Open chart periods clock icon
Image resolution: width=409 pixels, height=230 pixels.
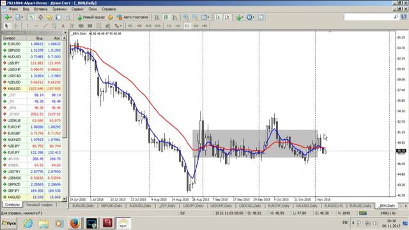click(x=249, y=17)
